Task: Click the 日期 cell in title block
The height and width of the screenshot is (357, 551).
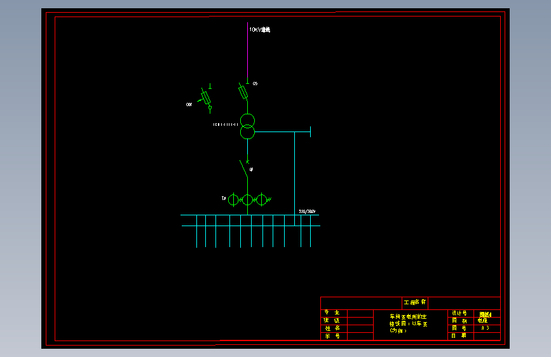Action: pyautogui.click(x=461, y=335)
